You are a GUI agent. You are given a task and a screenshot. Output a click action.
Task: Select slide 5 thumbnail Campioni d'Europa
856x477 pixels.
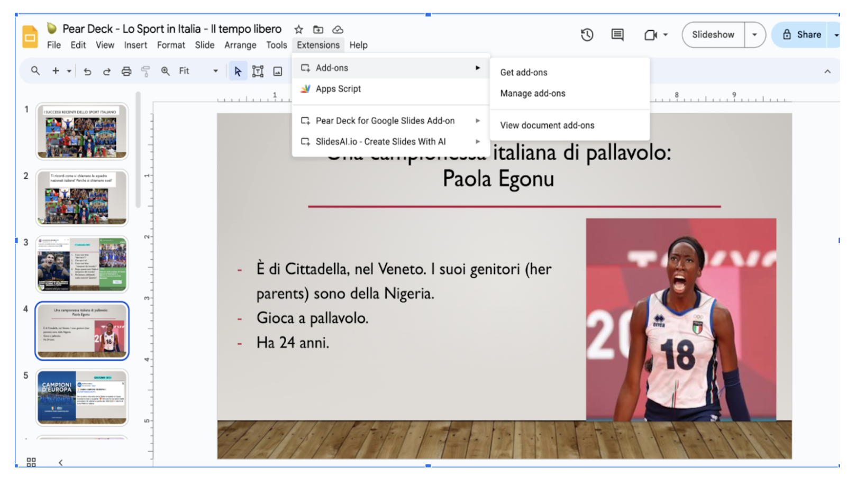pyautogui.click(x=82, y=397)
